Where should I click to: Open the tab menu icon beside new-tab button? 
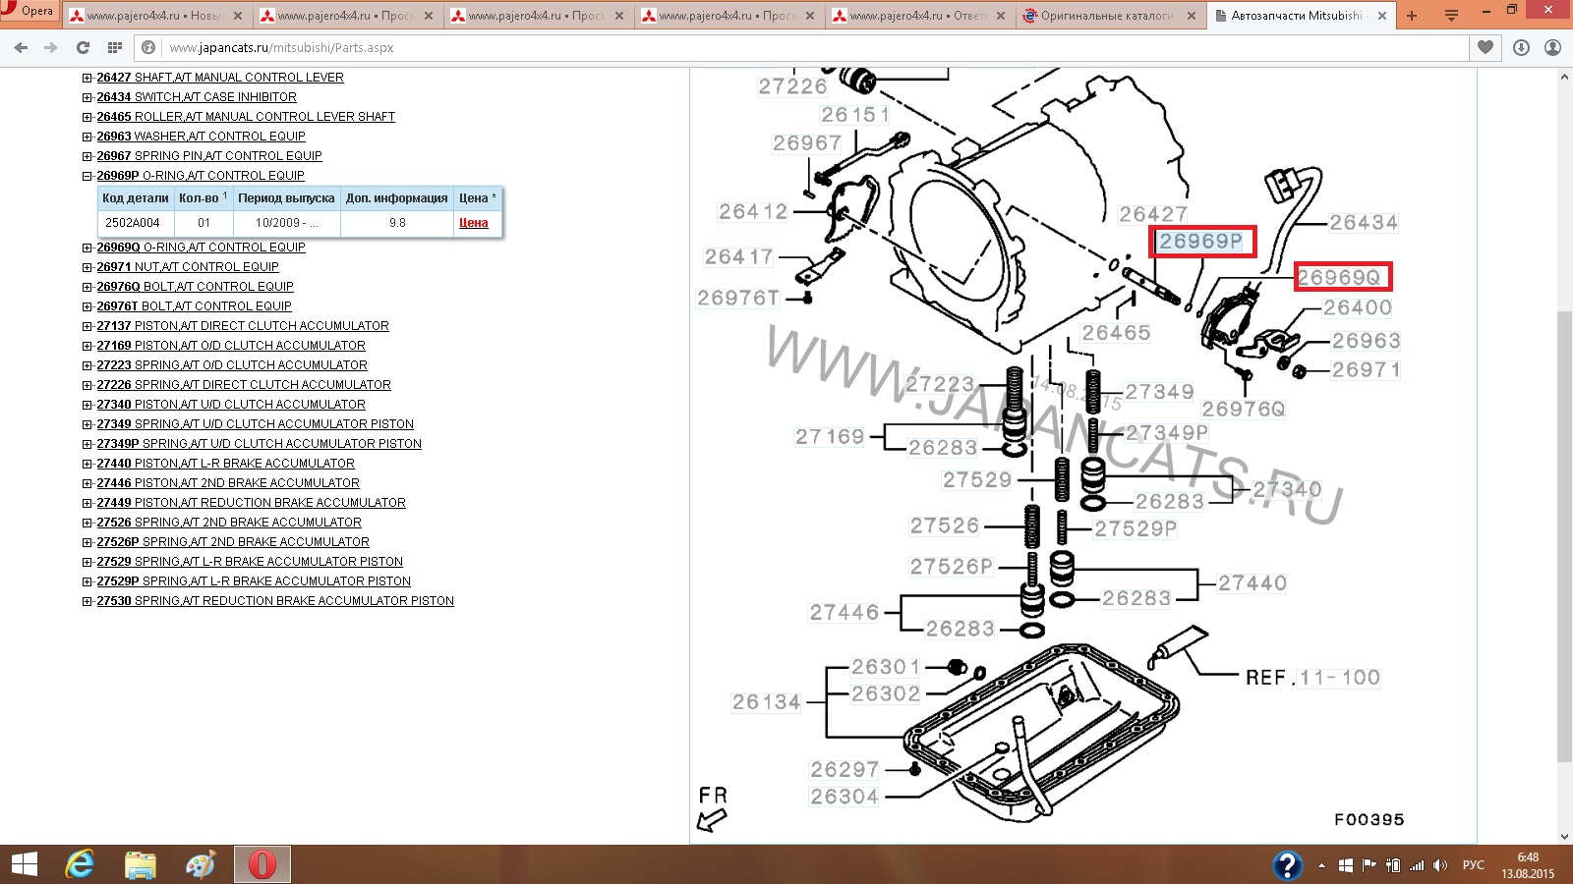[1452, 16]
